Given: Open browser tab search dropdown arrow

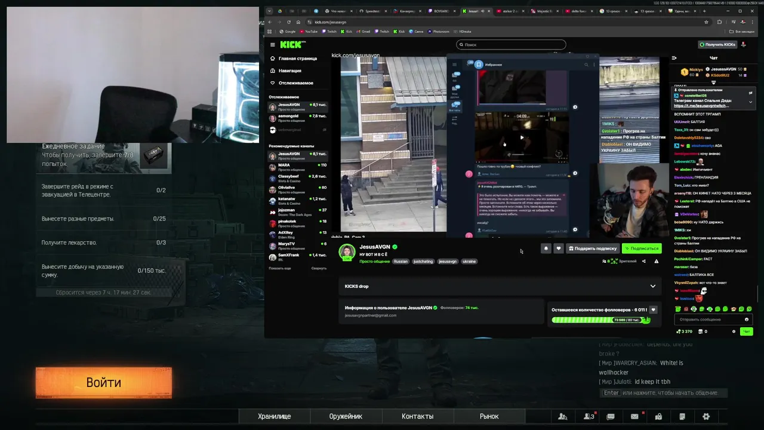Looking at the screenshot, I should coord(269,11).
